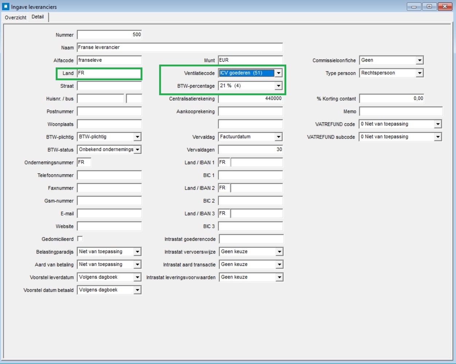This screenshot has width=456, height=364.
Task: Open Intrastat vervoerswijze dropdown
Action: click(279, 252)
